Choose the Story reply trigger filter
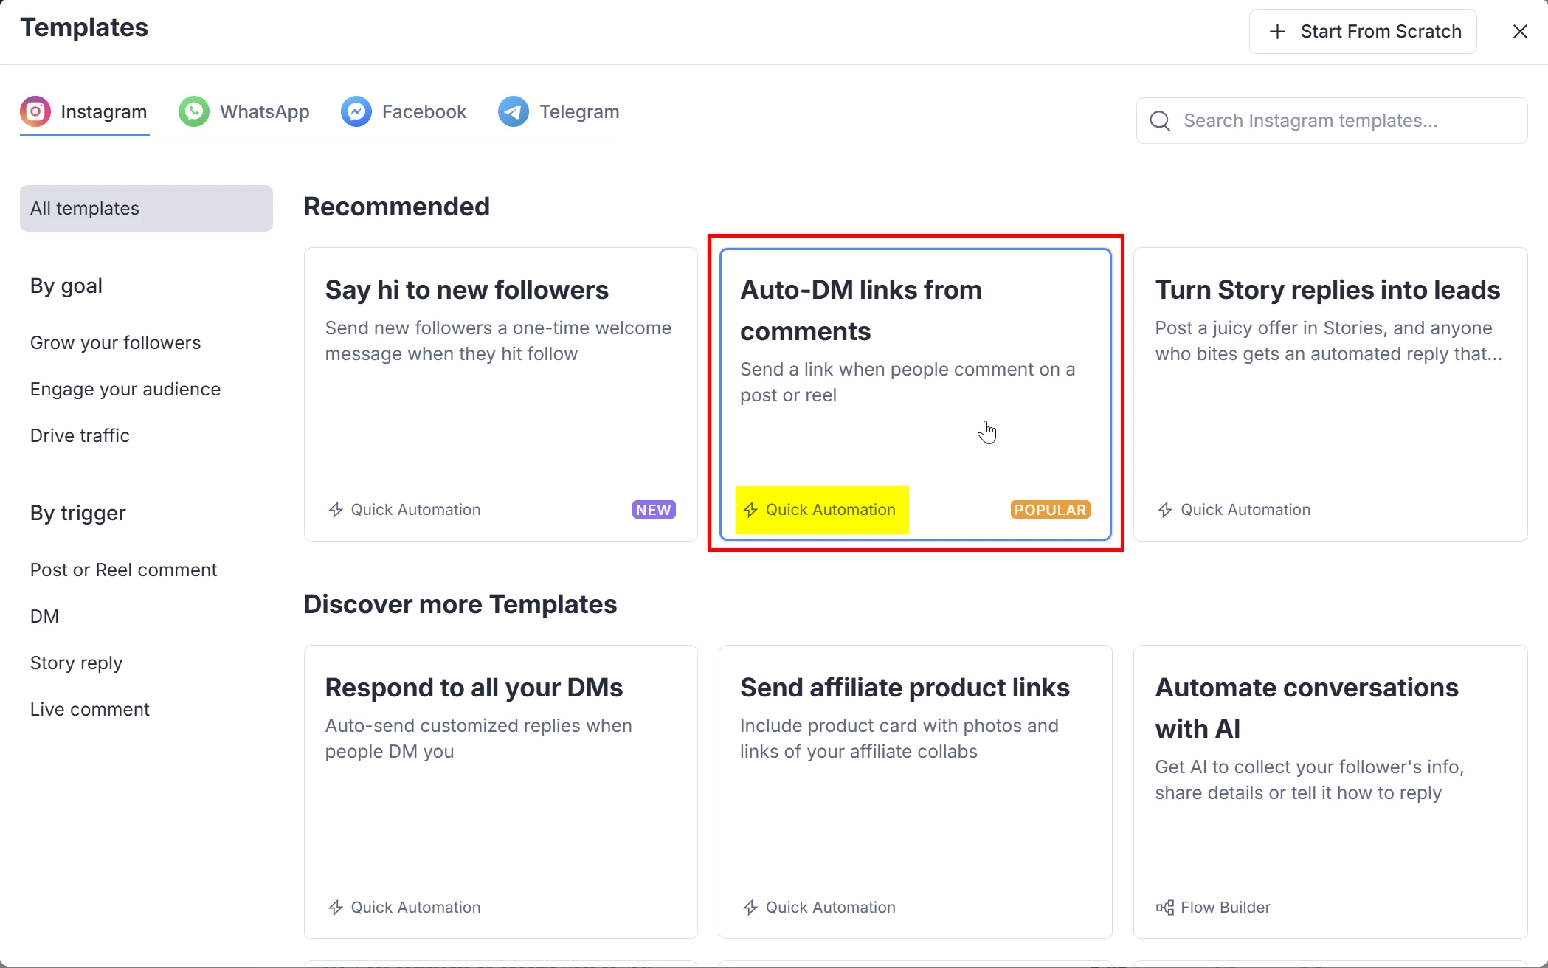The image size is (1548, 968). click(x=76, y=663)
